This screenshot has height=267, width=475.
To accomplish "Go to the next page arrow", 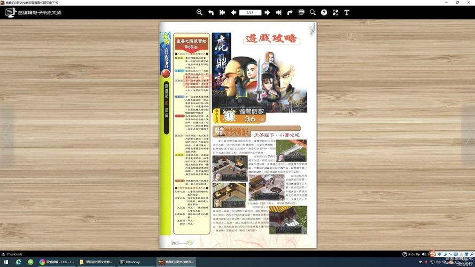I will point(267,12).
